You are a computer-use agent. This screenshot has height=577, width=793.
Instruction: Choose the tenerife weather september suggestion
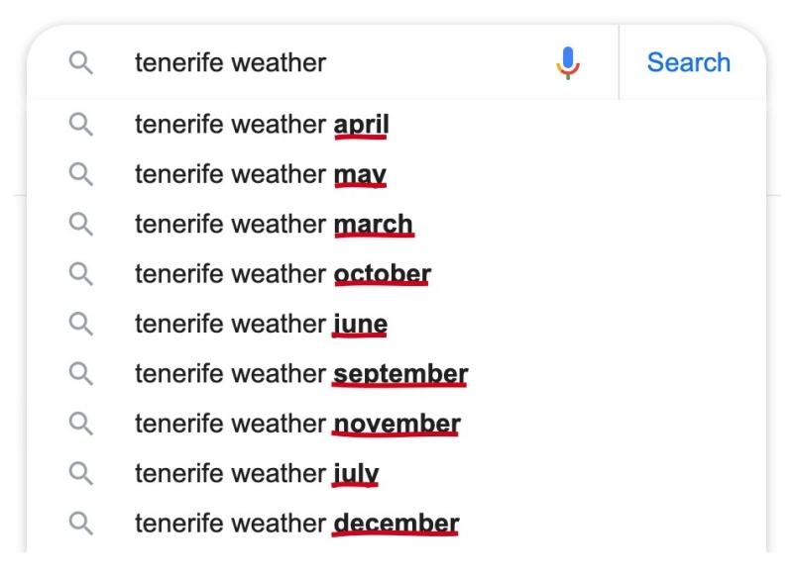pos(396,373)
